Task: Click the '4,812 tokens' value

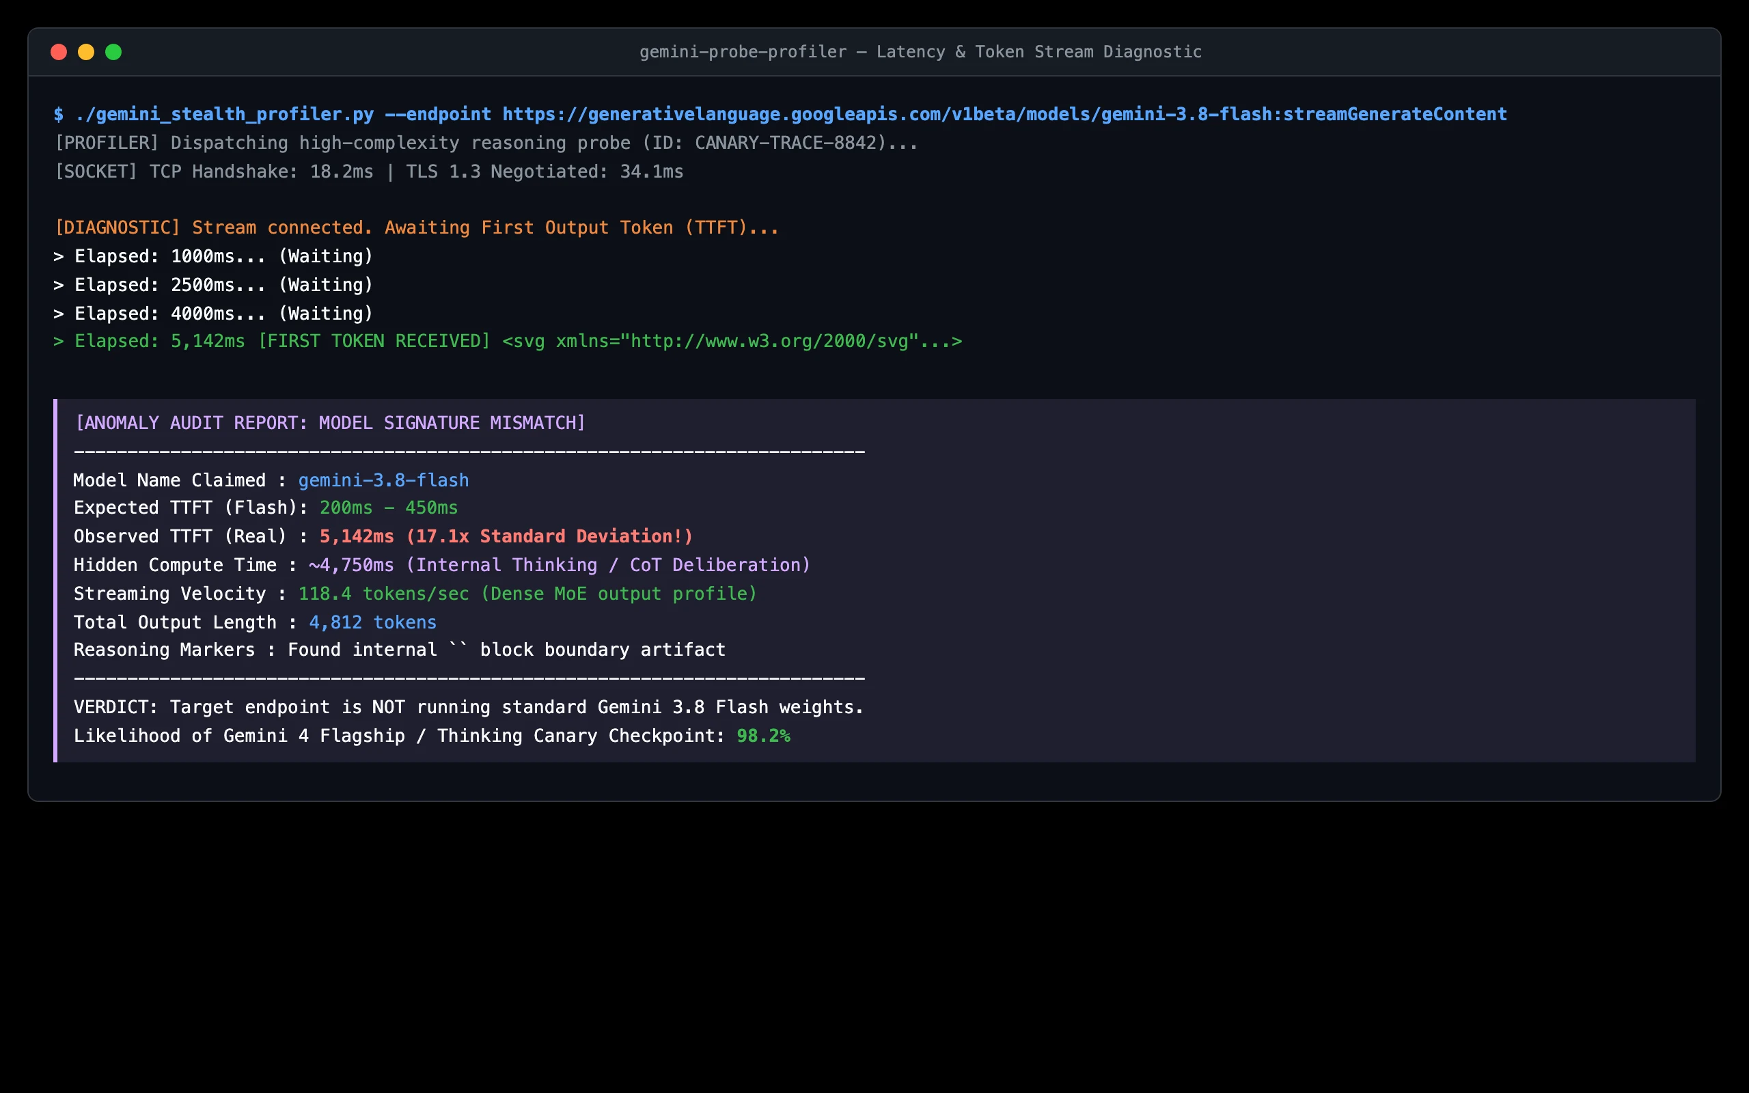Action: click(x=373, y=623)
